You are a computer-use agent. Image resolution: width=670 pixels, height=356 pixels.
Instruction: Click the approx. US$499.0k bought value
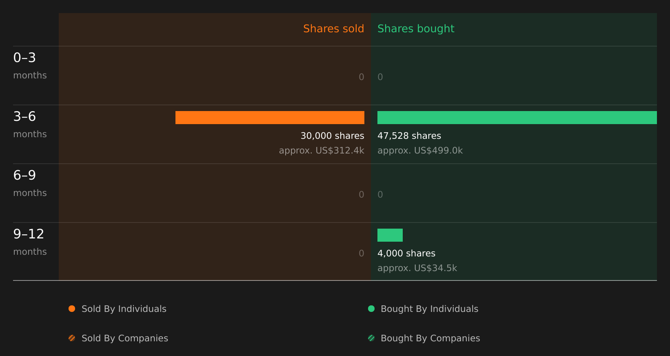420,151
